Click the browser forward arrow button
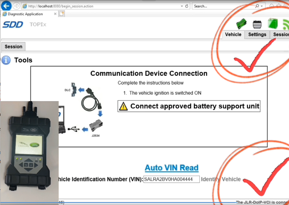The height and width of the screenshot is (205, 289). tap(16, 6)
